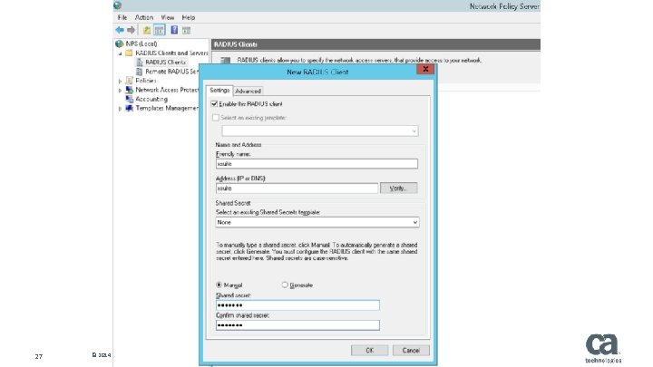Click the Network Access Protection icon
Image resolution: width=653 pixels, height=367 pixels.
tap(129, 90)
